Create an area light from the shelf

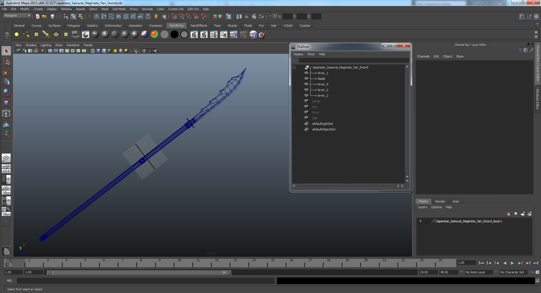[x=56, y=35]
